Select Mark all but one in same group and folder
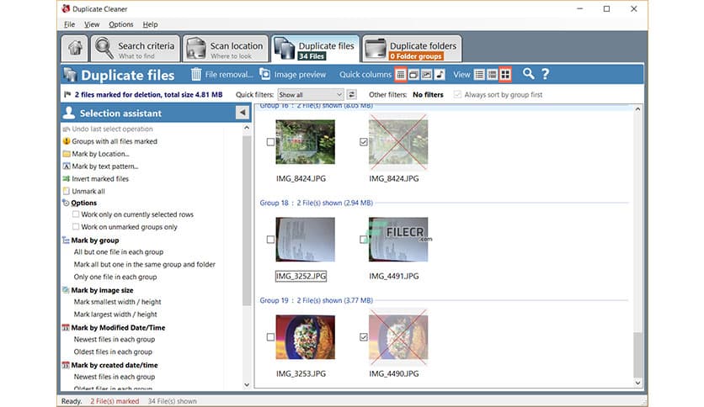 (145, 264)
